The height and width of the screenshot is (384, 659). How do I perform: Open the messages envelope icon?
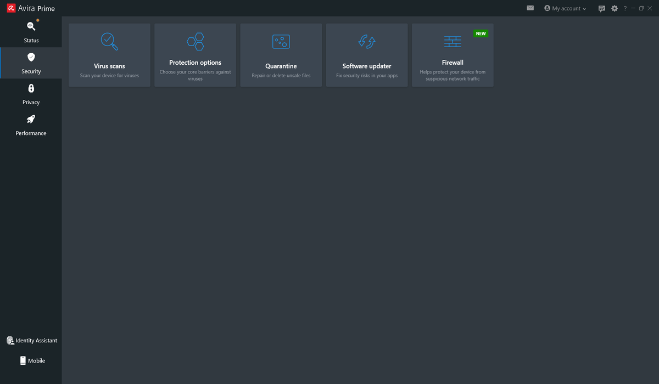[529, 8]
